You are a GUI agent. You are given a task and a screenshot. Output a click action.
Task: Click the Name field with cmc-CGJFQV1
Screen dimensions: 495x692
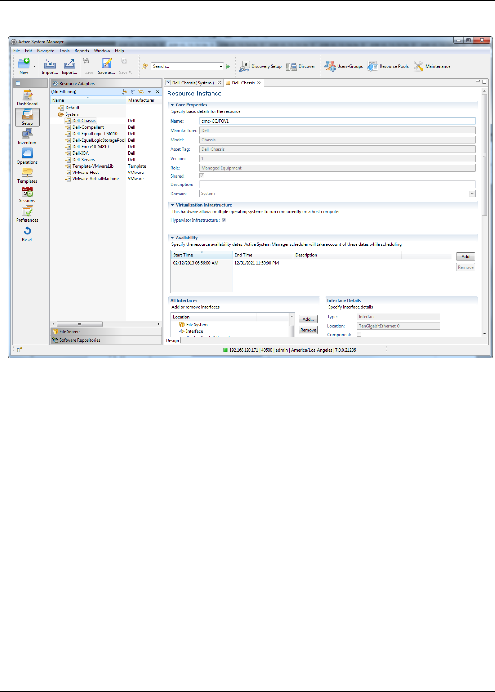pos(337,121)
